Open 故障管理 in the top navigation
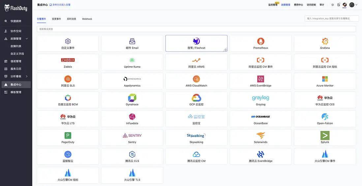Viewport: 362px width, 186px height. tap(286, 5)
